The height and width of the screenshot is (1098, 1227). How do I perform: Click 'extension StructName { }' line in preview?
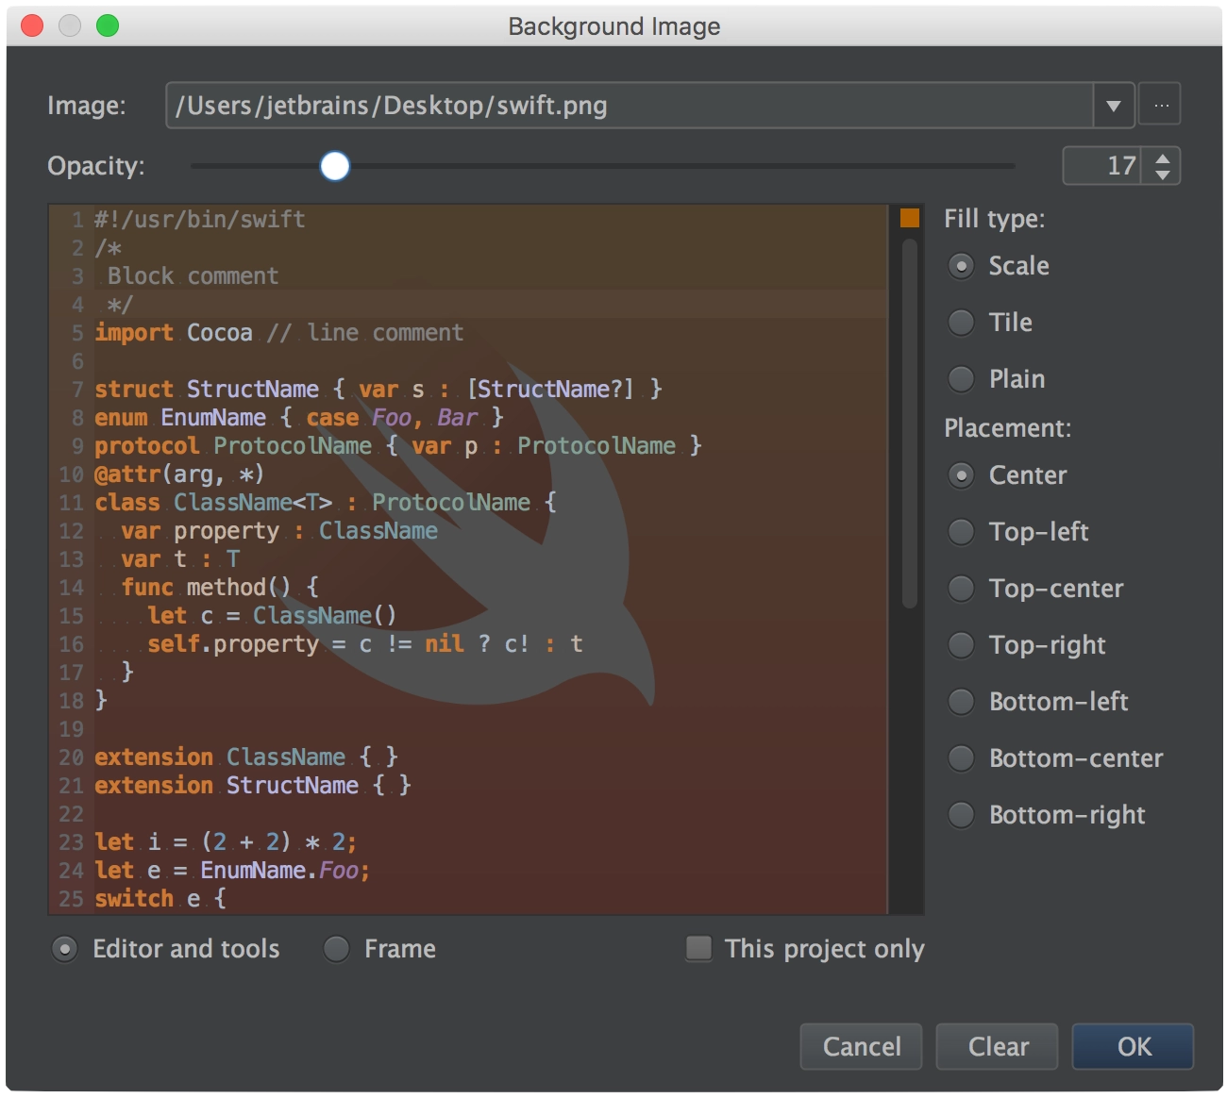coord(253,786)
